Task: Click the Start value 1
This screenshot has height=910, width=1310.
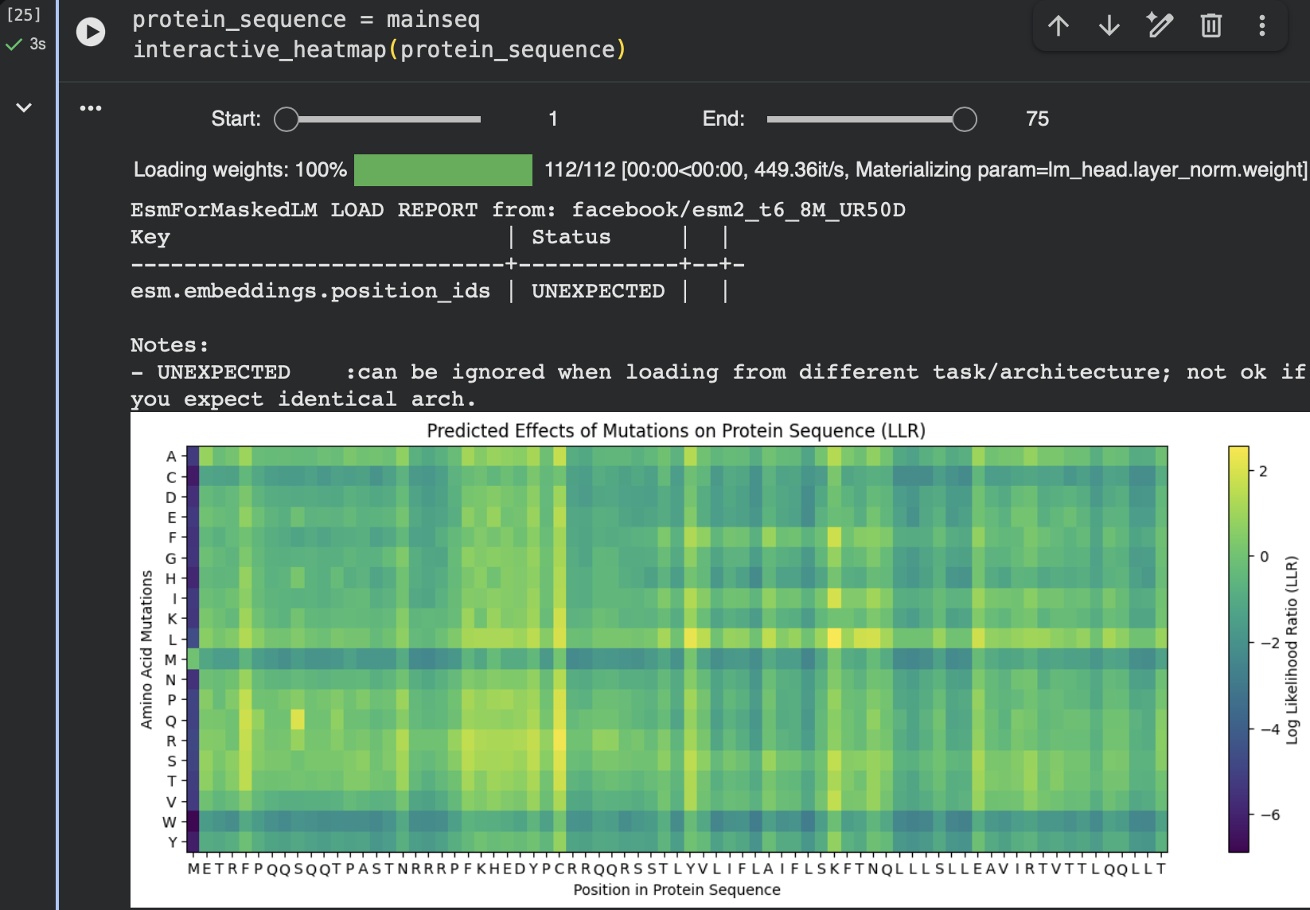Action: tap(553, 119)
